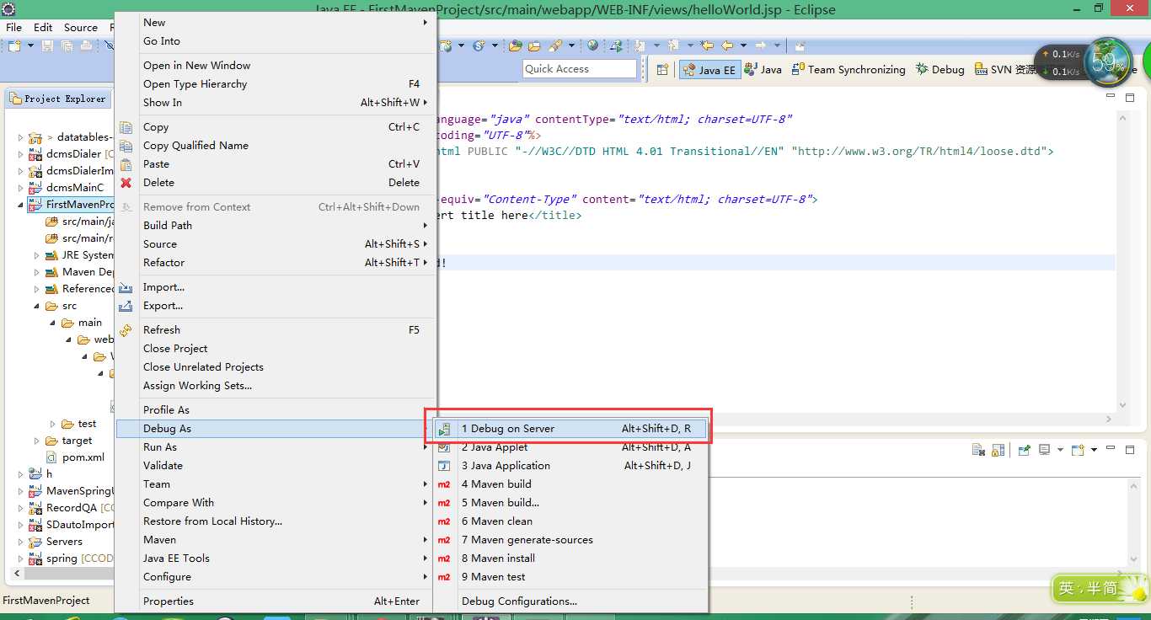Click the web browser globe toolbar icon
The width and height of the screenshot is (1151, 620).
593,45
